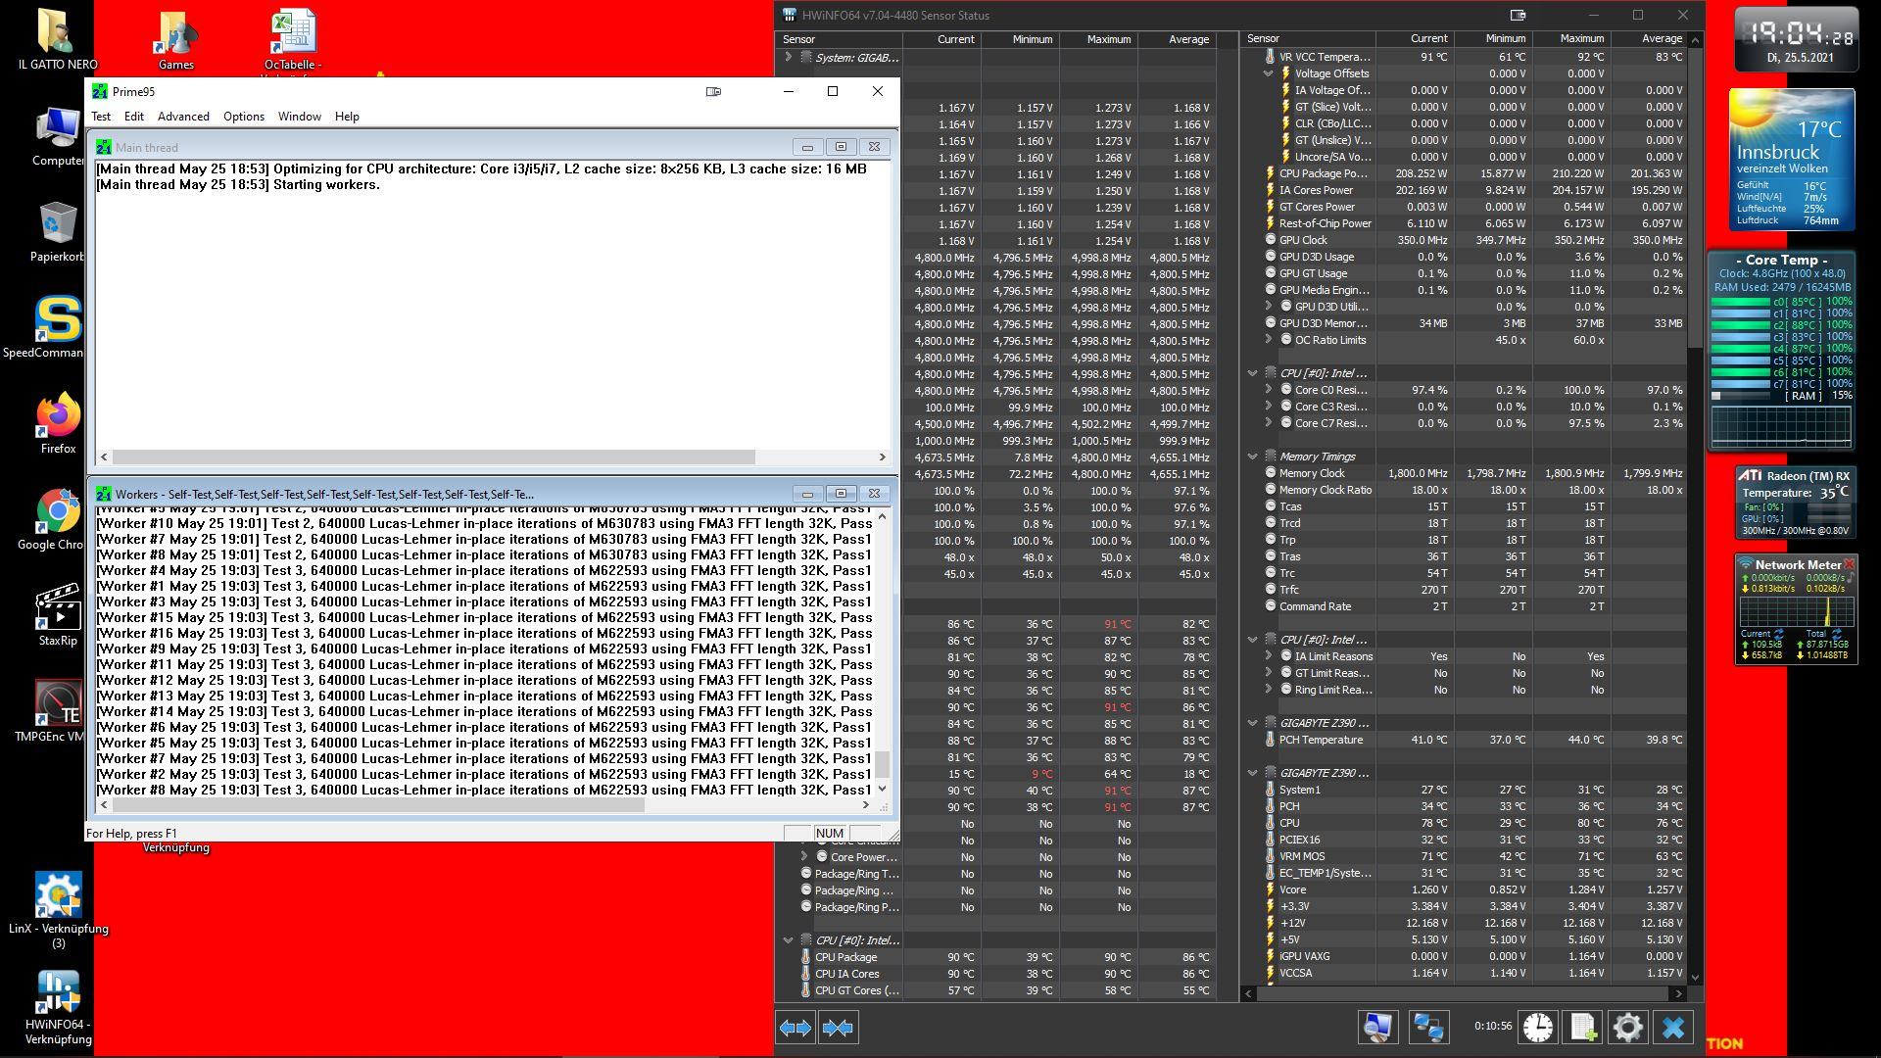Start HWiNFO logging with document-plus icon

(1583, 1027)
